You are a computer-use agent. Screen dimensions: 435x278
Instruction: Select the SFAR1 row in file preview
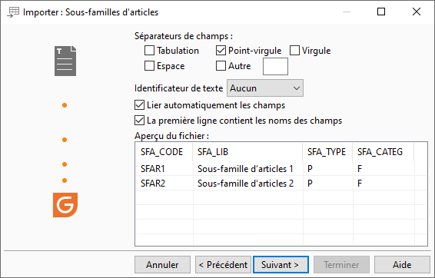(x=281, y=168)
